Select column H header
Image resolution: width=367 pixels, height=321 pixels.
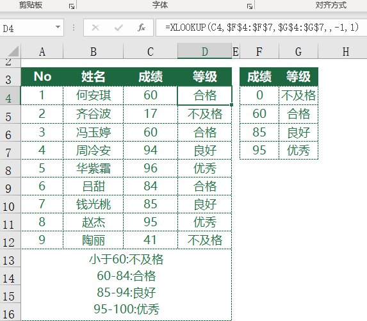(343, 51)
